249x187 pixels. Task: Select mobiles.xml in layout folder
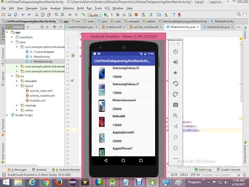tap(37, 100)
